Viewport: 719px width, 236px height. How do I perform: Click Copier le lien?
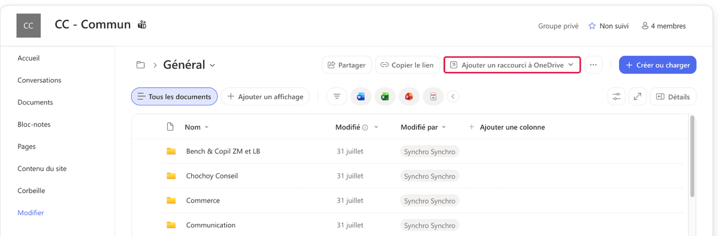[407, 65]
